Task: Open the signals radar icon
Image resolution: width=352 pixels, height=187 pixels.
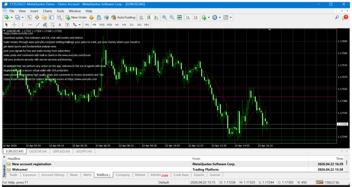Action: [106, 17]
